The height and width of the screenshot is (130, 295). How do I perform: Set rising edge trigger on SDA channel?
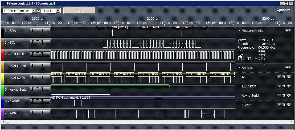point(33,31)
